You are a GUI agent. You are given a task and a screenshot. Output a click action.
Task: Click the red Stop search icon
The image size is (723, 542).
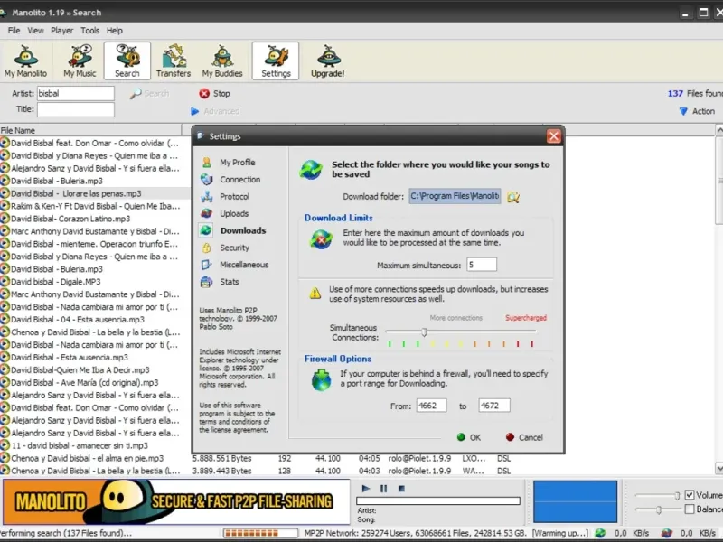pyautogui.click(x=204, y=94)
